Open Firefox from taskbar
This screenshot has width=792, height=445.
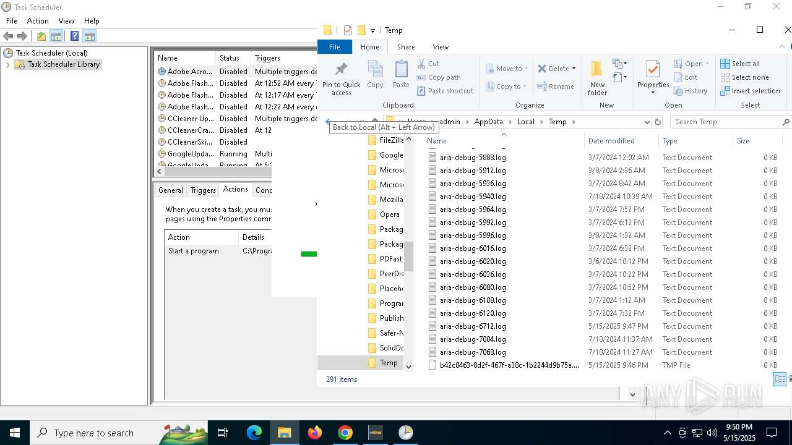click(x=315, y=433)
